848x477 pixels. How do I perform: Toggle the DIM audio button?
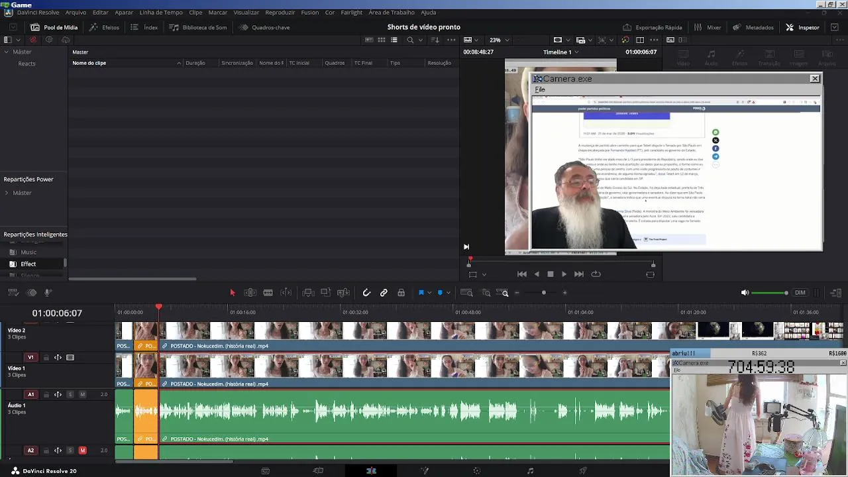[x=800, y=293]
